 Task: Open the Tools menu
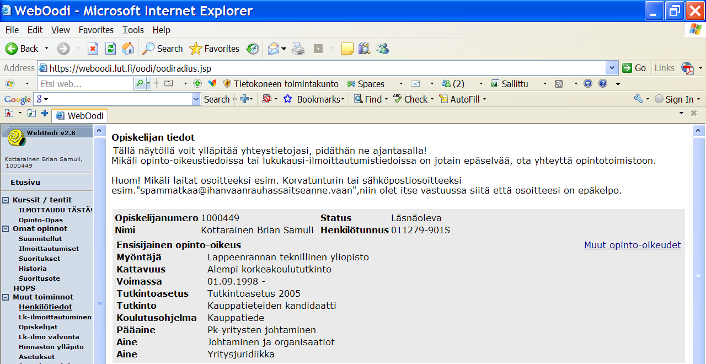pyautogui.click(x=133, y=30)
